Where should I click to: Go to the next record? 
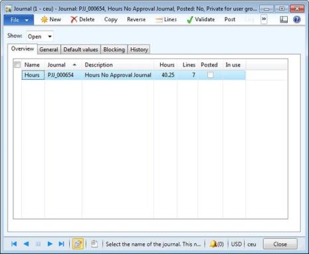pyautogui.click(x=50, y=244)
